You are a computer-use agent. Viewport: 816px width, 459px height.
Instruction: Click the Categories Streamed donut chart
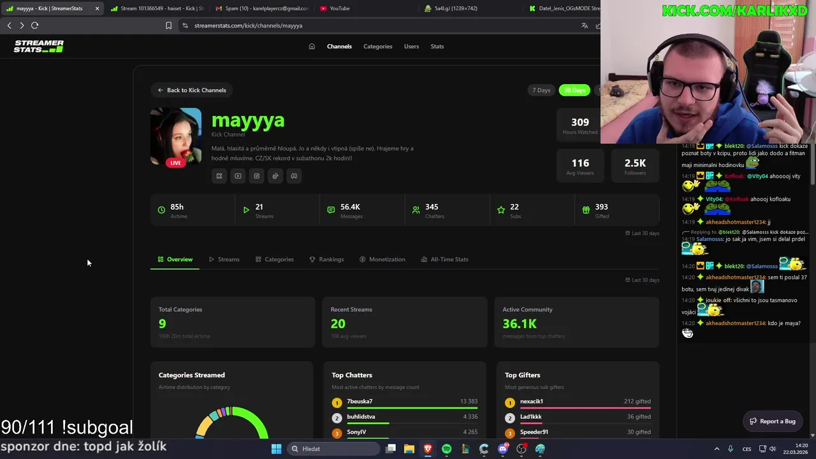click(x=232, y=423)
